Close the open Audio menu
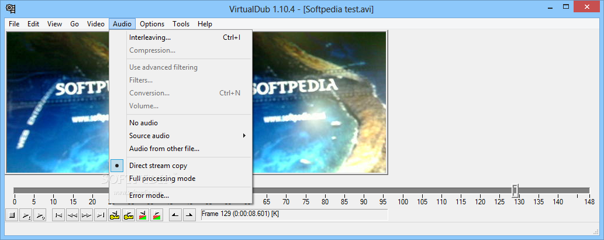Image resolution: width=604 pixels, height=240 pixels. point(122,24)
